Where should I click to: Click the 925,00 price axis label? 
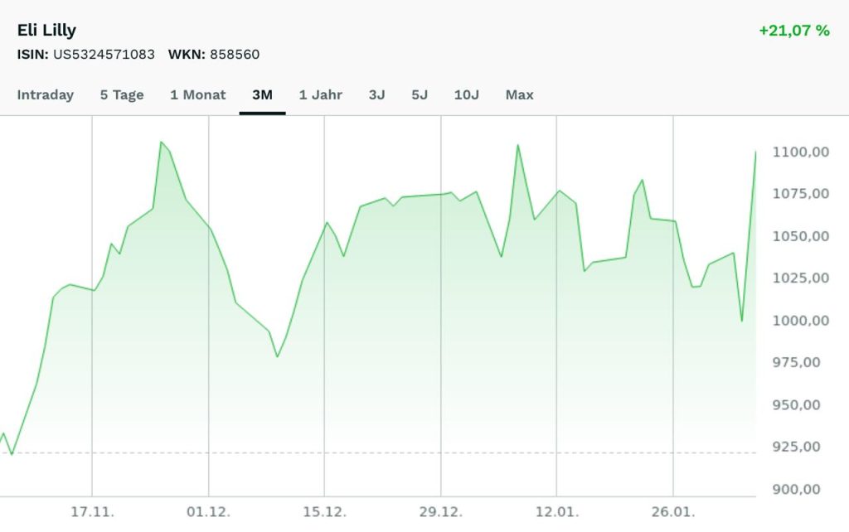pyautogui.click(x=796, y=447)
